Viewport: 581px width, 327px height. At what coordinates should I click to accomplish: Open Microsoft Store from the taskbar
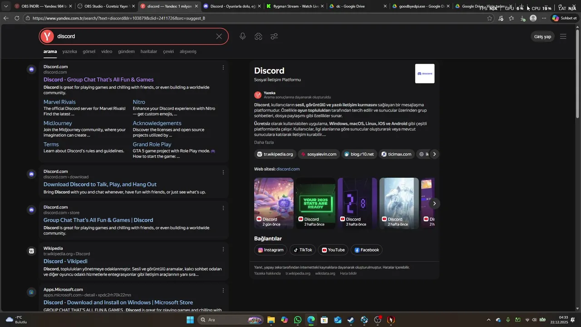pos(324,320)
